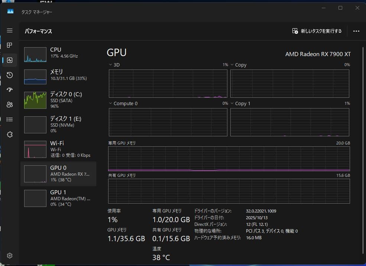The width and height of the screenshot is (366, 266).
Task: Select ディスク 0 (C:) performance entry
Action: [x=58, y=100]
